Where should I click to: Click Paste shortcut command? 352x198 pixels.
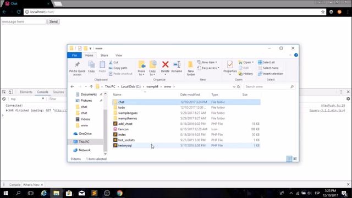[120, 74]
